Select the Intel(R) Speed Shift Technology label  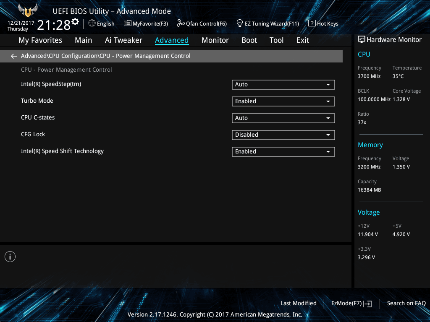pos(62,151)
